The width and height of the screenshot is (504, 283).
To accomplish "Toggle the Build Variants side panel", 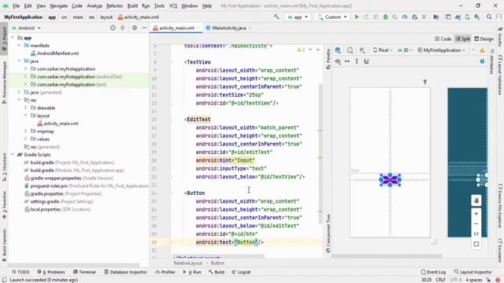I will 4,244.
